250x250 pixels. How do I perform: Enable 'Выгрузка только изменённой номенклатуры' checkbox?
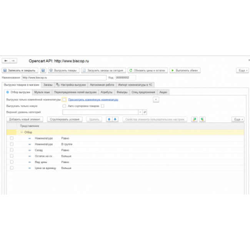64,100
